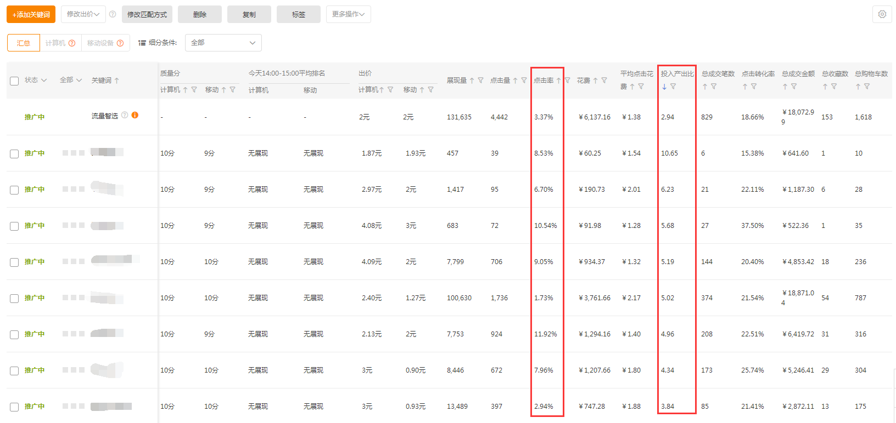Filter the 质量分 计算机 column
This screenshot has width=896, height=423.
(194, 90)
